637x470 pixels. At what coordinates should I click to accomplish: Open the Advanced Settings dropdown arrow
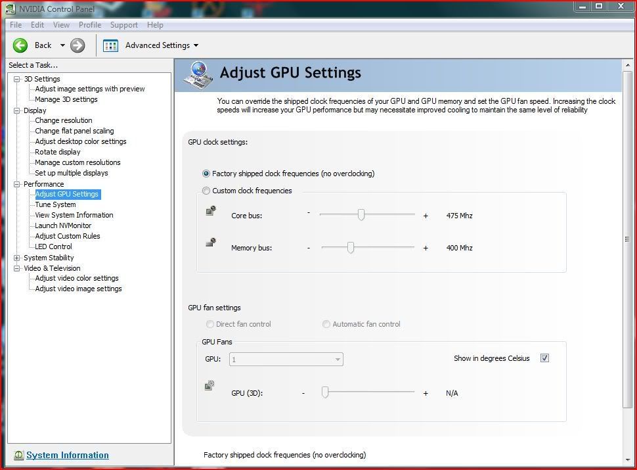click(x=196, y=45)
